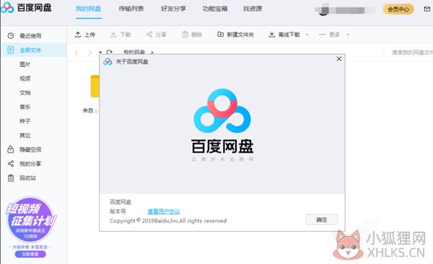Navigate back with left arrow
The image size is (433, 264).
[76, 53]
